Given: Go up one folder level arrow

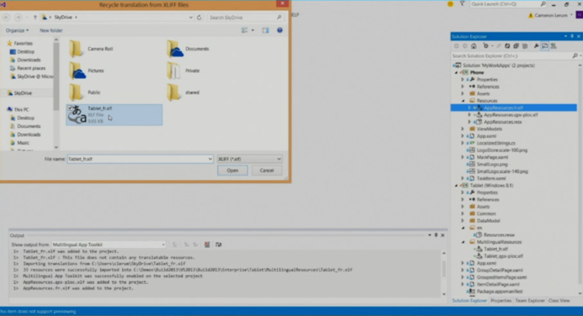Looking at the screenshot, I should coord(35,18).
